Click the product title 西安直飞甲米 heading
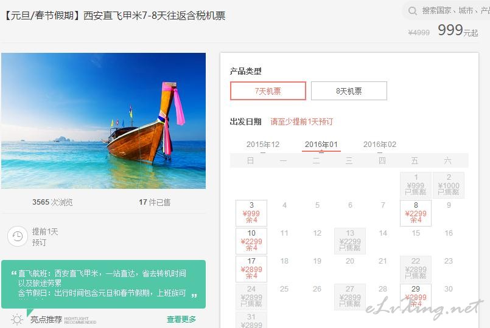The height and width of the screenshot is (328, 490). pyautogui.click(x=114, y=16)
